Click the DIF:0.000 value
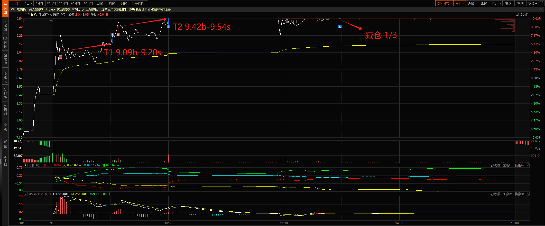This screenshot has height=226, width=545. 61,194
